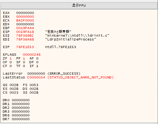Image resolution: width=158 pixels, height=124 pixels.
Task: Select ECX value BA2F0000
Action: [25, 21]
